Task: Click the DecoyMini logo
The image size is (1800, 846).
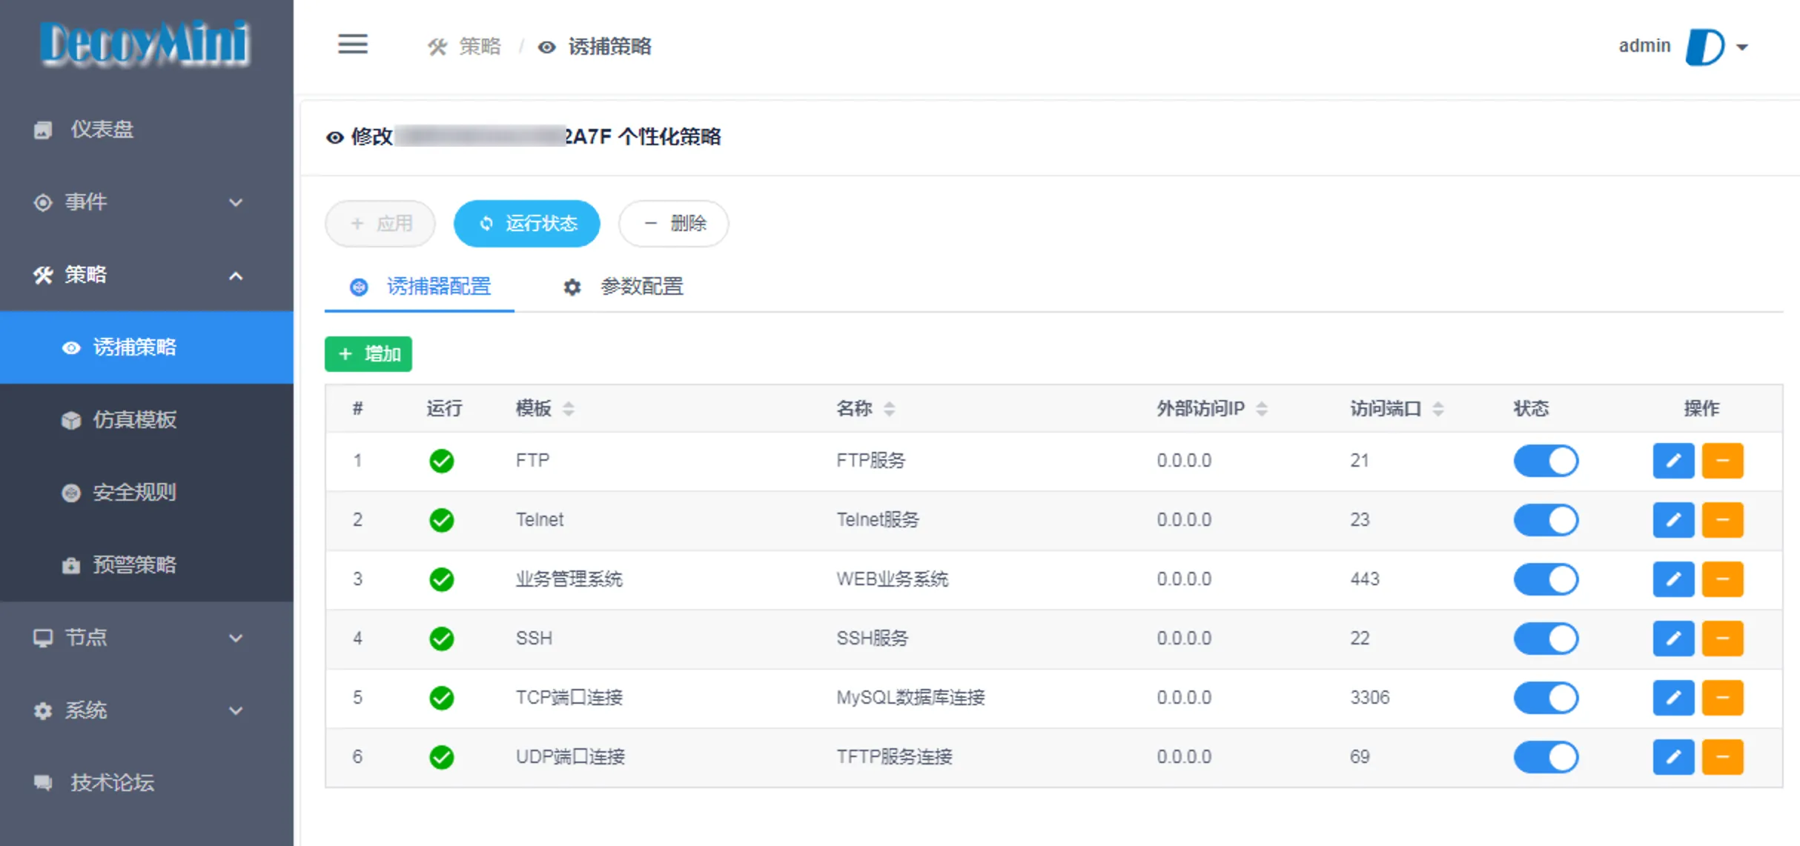Action: tap(145, 43)
